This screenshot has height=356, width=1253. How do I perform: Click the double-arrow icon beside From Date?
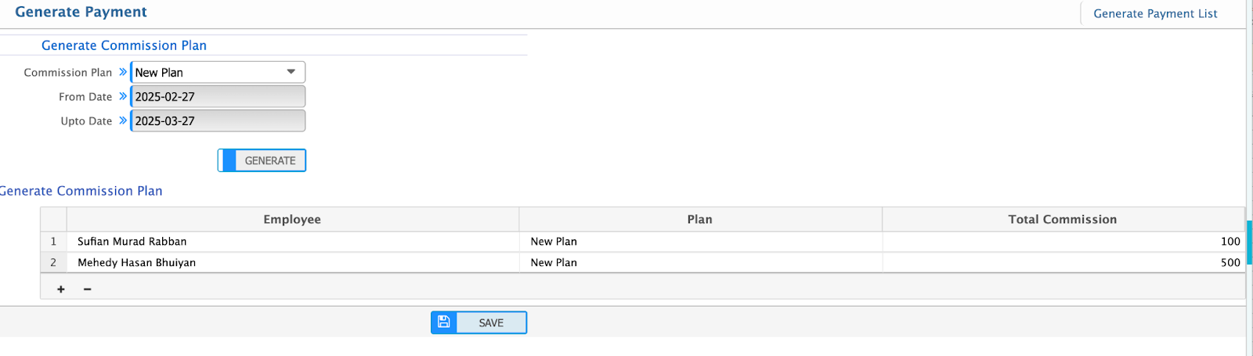pyautogui.click(x=123, y=96)
